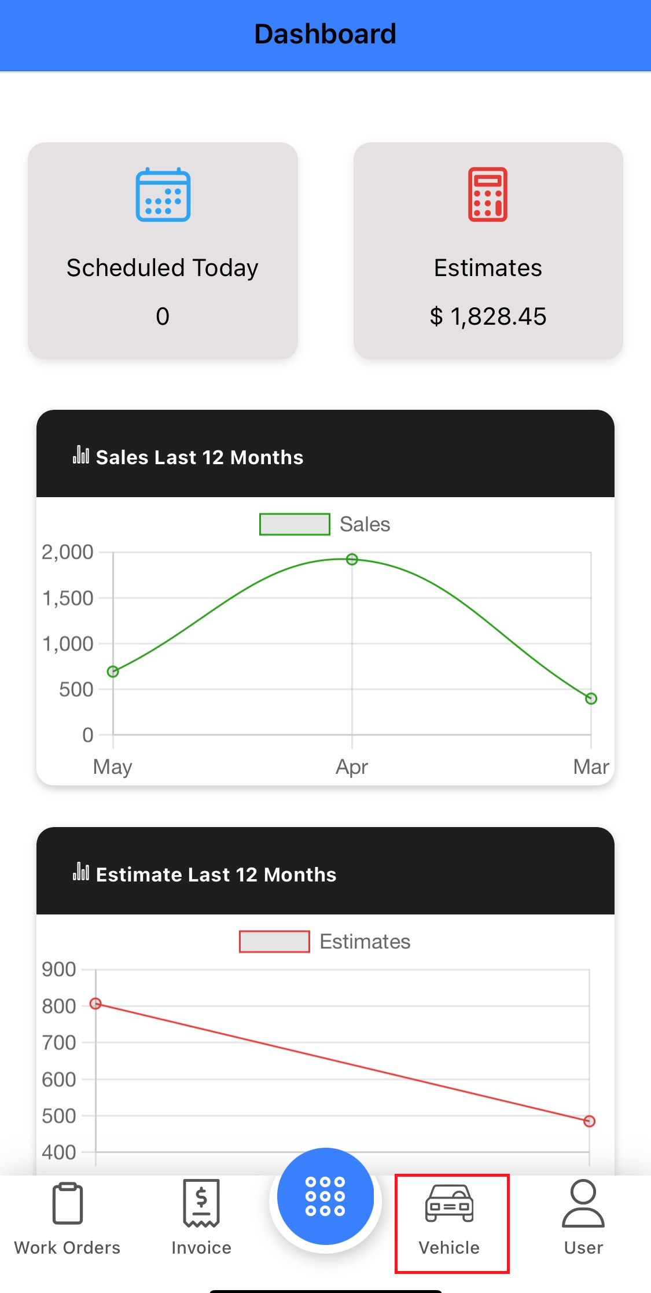Toggle the Sales legend green swatch
651x1293 pixels.
pyautogui.click(x=295, y=524)
